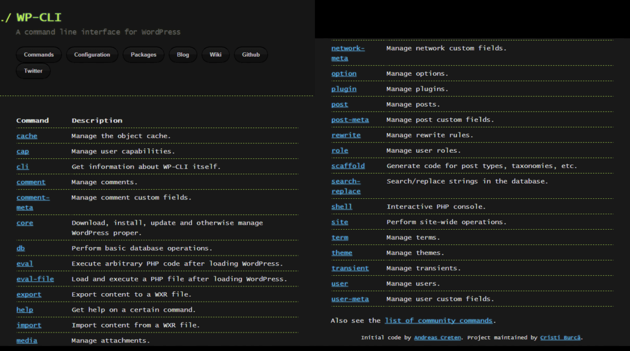Open the rewrite command link
Image resolution: width=630 pixels, height=351 pixels.
click(x=346, y=135)
